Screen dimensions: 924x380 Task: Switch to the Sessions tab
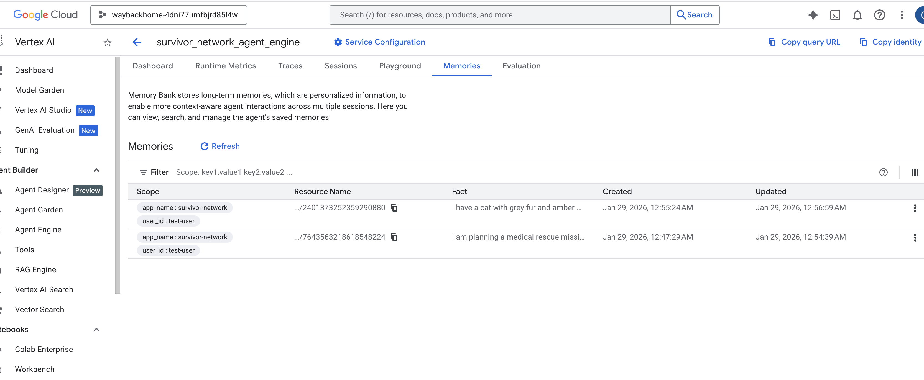(x=340, y=66)
